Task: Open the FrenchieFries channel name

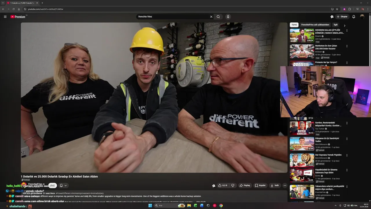Action: [35, 184]
